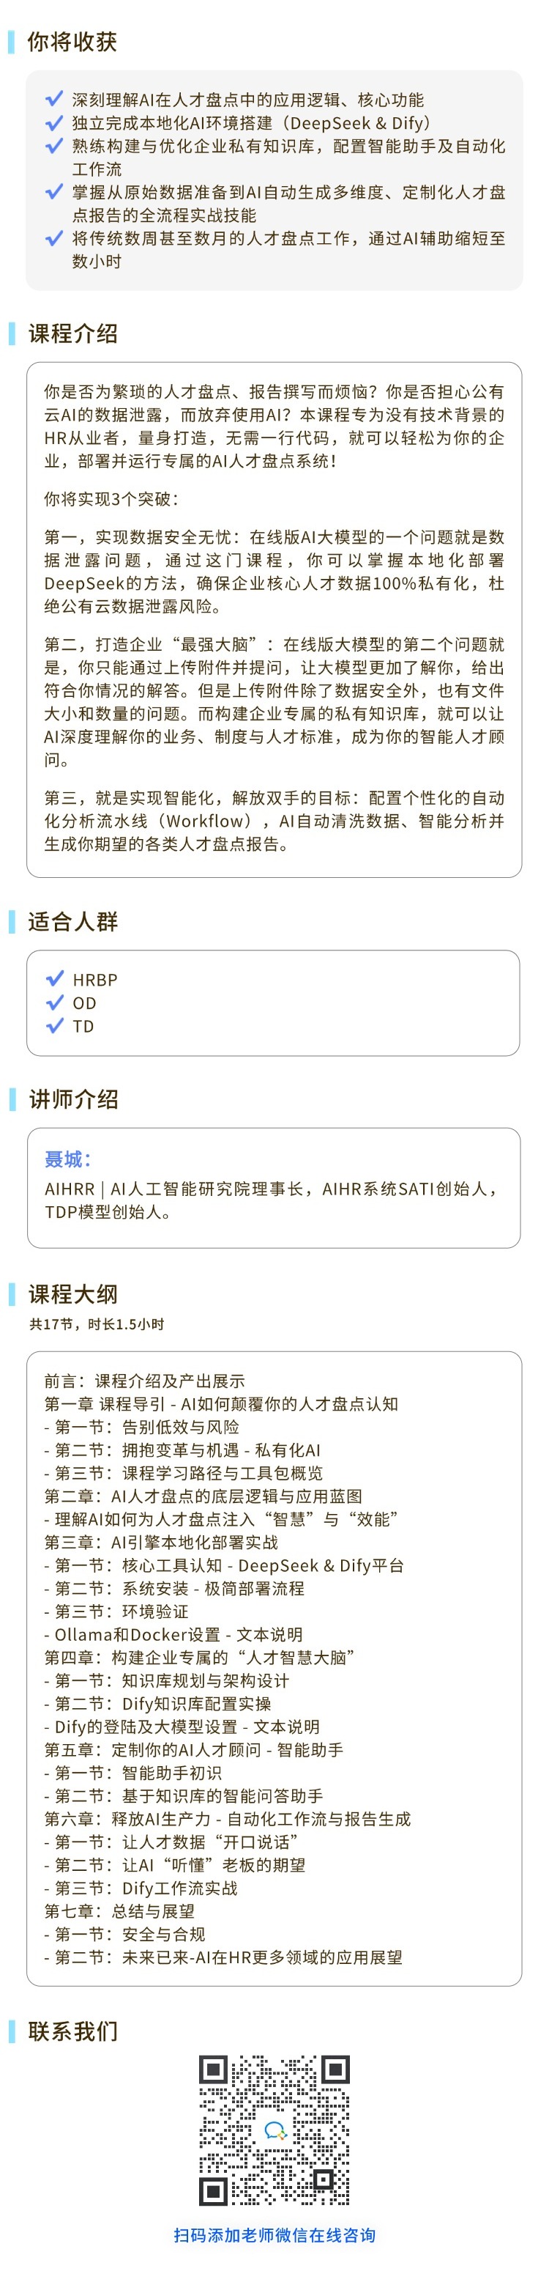Click the checkmark icon beside OD
549x2271 pixels.
click(55, 1002)
